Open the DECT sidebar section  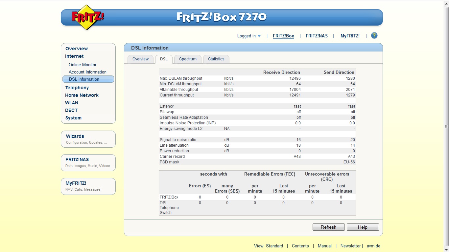point(71,110)
